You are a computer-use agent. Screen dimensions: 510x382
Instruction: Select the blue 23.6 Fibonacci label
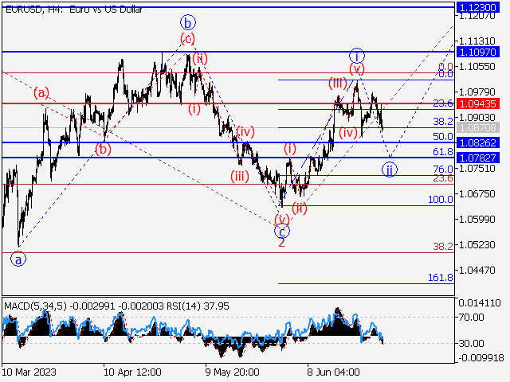click(443, 103)
